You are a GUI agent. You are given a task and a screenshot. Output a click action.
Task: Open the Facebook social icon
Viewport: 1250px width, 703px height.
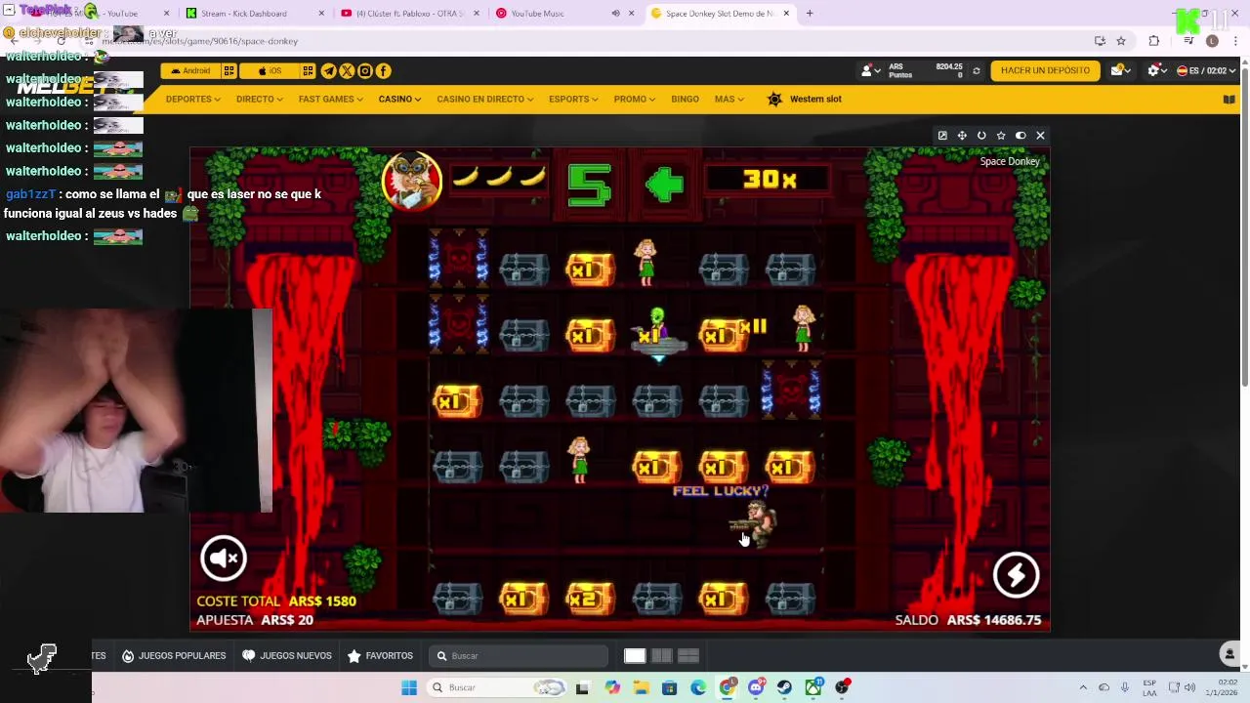383,70
